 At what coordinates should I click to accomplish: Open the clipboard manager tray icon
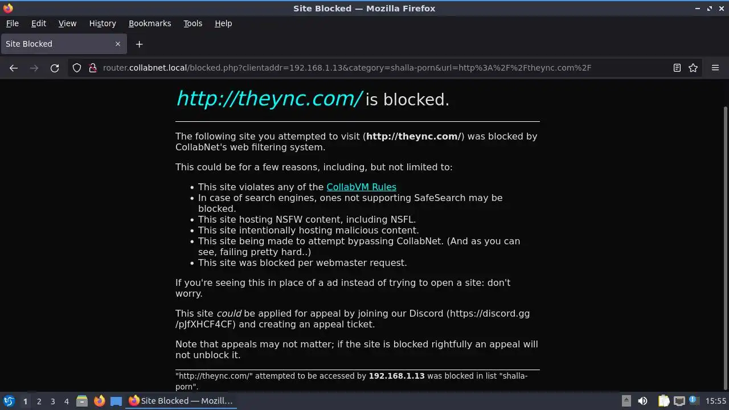click(x=664, y=401)
